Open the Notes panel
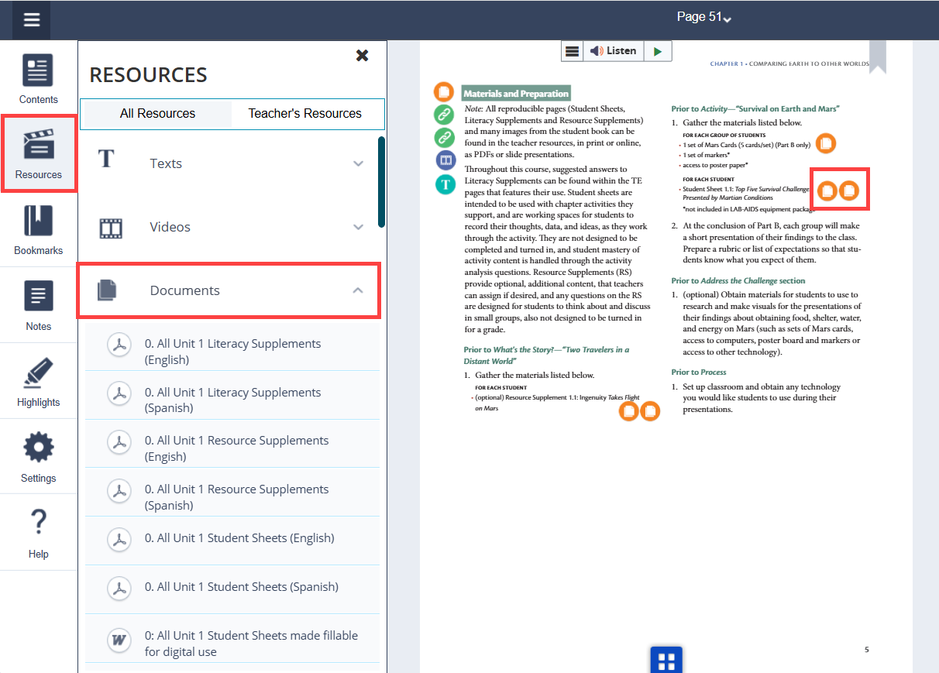939x673 pixels. [39, 306]
